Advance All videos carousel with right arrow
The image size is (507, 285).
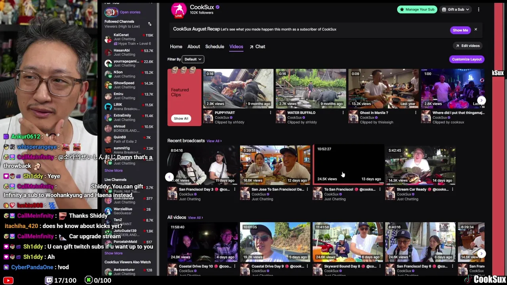click(x=481, y=254)
